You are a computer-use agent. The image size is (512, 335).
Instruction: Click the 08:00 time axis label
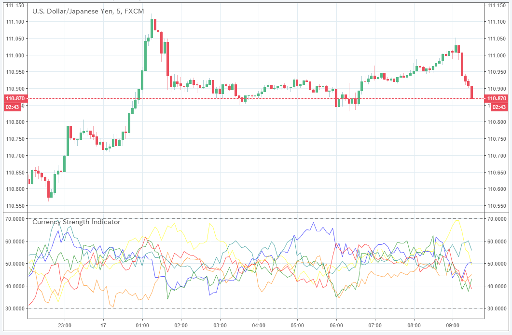[x=414, y=325]
